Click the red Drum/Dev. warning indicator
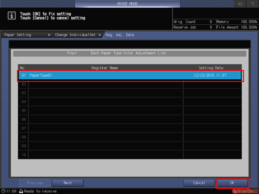The height and width of the screenshot is (194, 259). tap(245, 191)
